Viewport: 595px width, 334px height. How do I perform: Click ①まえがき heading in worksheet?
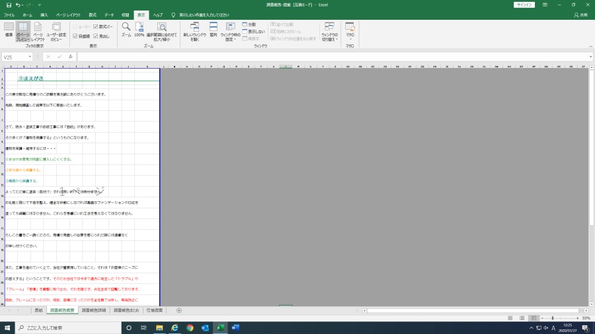click(30, 79)
